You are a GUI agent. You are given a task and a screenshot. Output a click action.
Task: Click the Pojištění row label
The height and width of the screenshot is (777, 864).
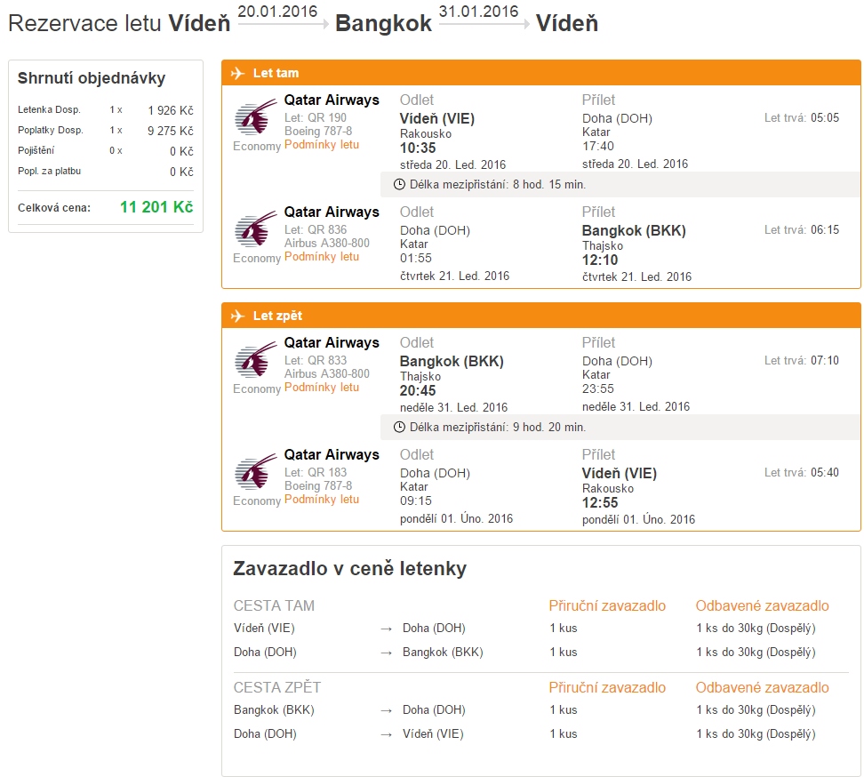click(36, 150)
